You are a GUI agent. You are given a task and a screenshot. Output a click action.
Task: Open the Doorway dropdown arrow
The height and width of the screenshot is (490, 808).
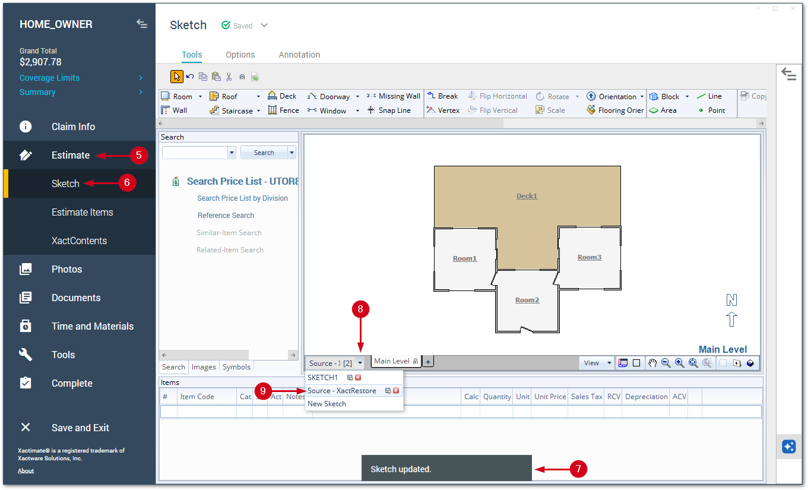click(x=357, y=97)
